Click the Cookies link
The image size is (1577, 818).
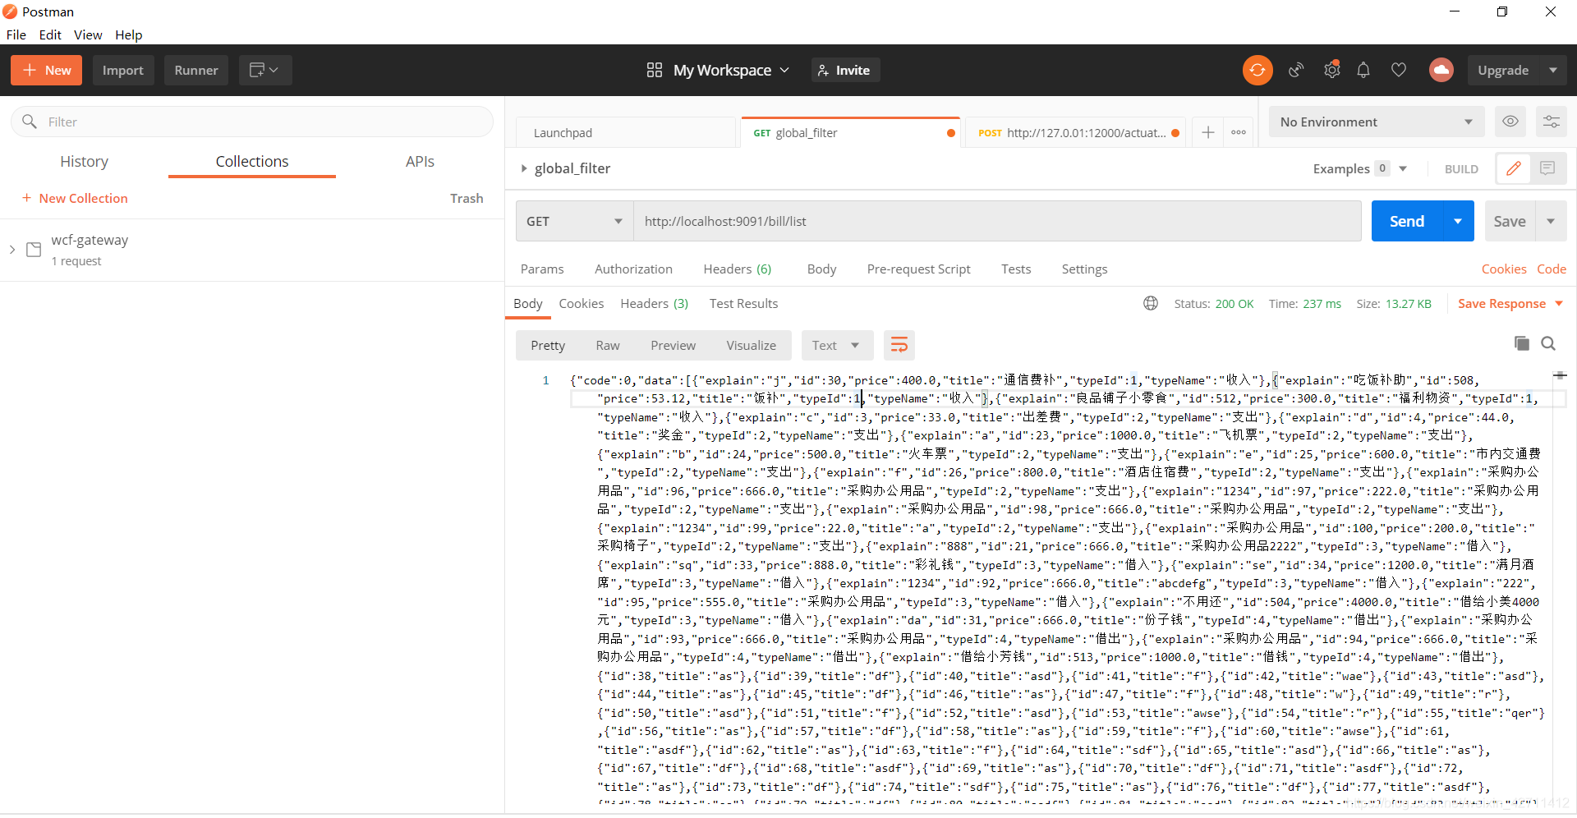coord(1503,269)
